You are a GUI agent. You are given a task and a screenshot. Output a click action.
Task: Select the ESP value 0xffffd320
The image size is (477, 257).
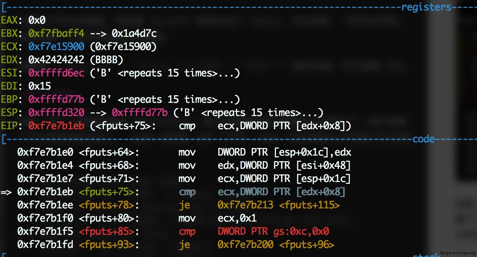click(x=56, y=113)
